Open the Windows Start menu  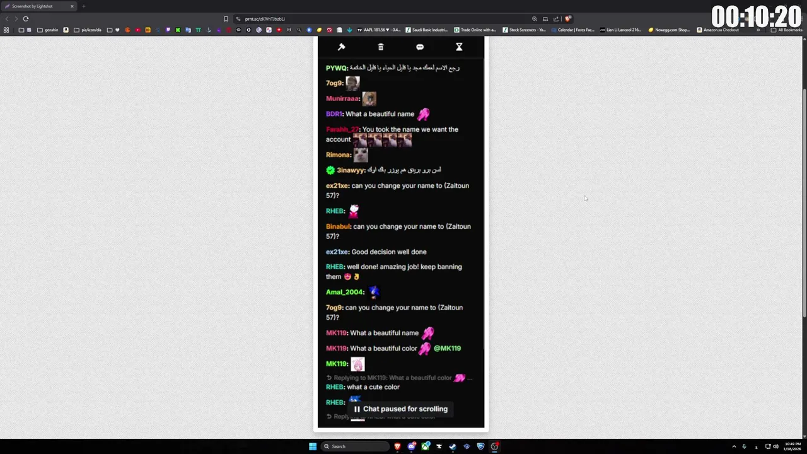pyautogui.click(x=312, y=446)
